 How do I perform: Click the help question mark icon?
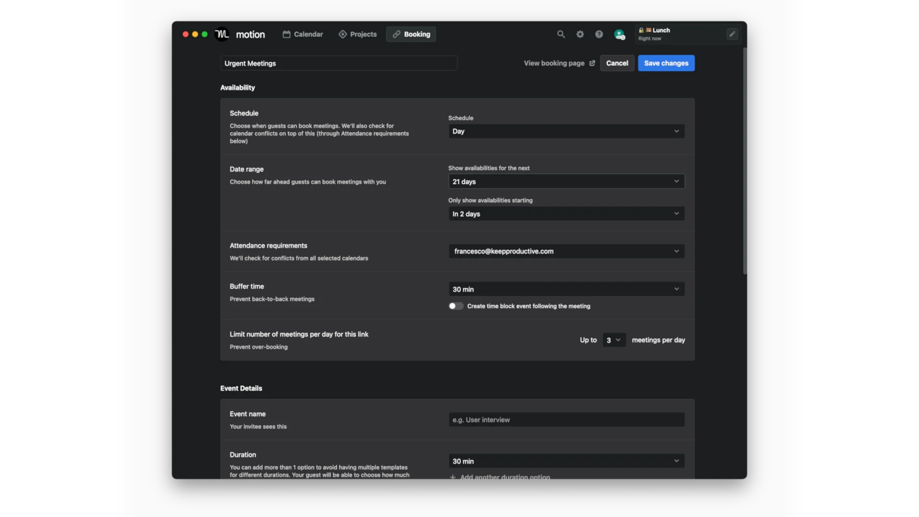(599, 34)
